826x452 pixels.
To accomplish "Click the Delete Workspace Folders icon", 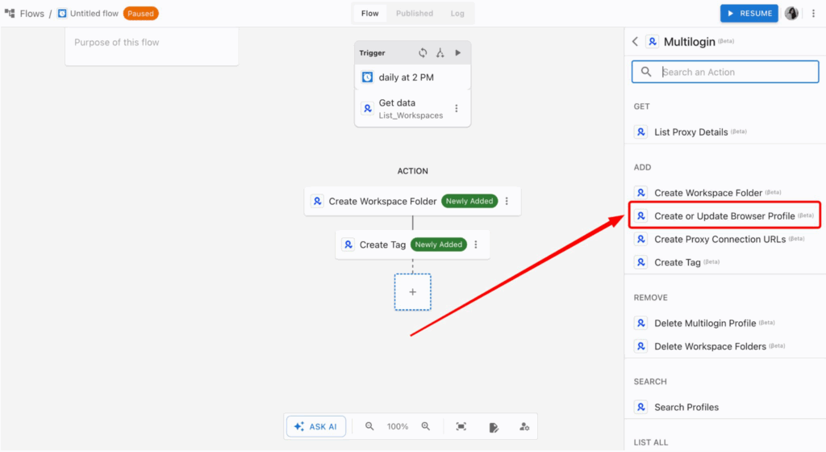I will point(641,346).
